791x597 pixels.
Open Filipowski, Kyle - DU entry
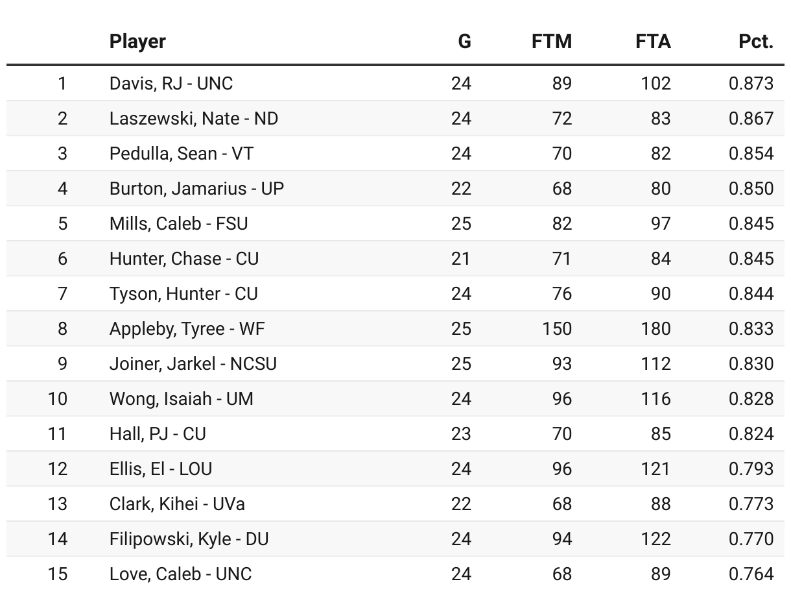[x=189, y=539]
